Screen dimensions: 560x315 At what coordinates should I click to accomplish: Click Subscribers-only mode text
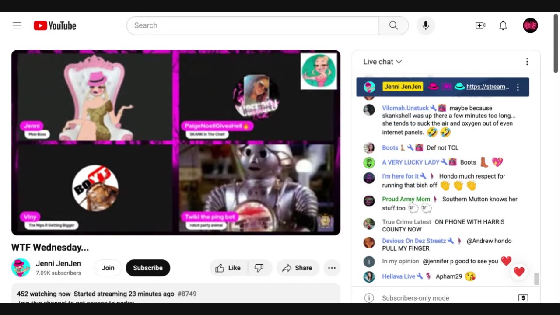(416, 298)
